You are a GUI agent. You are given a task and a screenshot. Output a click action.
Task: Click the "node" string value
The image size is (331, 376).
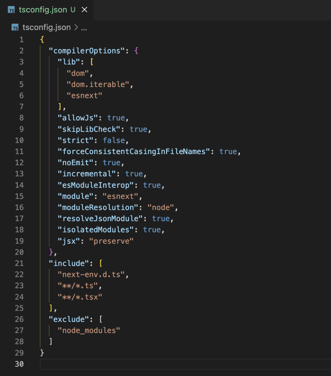click(161, 208)
